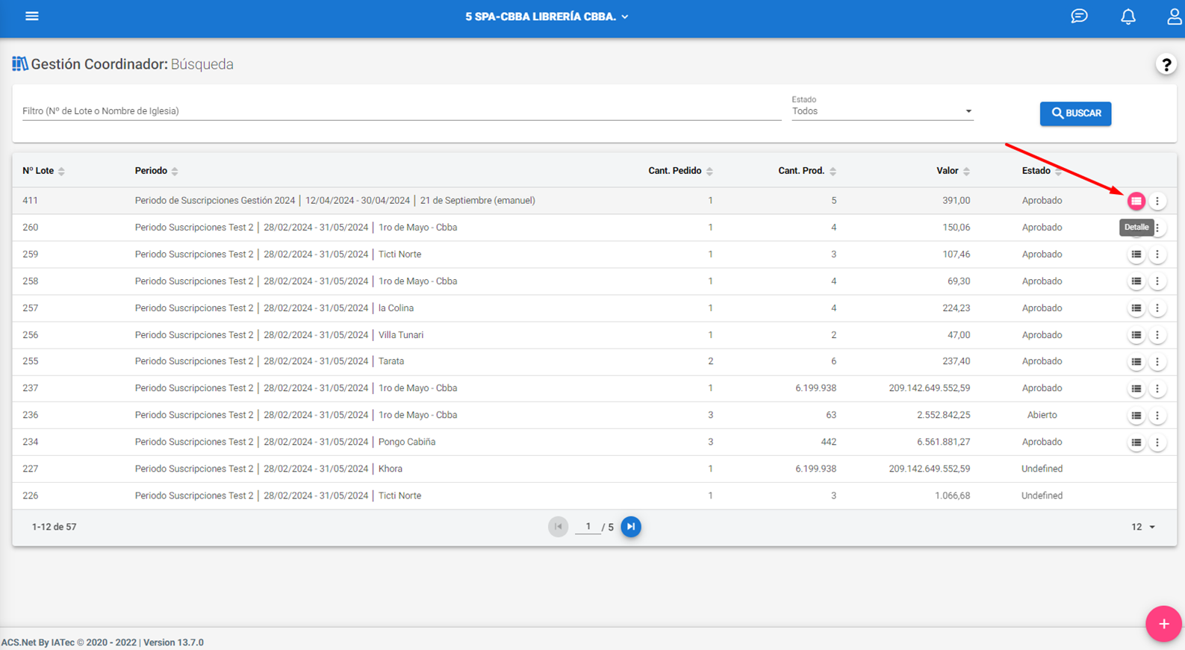Open the 5 SPA-CBBA LIBRERÍA CBBA selector
Viewport: 1185px width, 650px height.
(x=547, y=16)
